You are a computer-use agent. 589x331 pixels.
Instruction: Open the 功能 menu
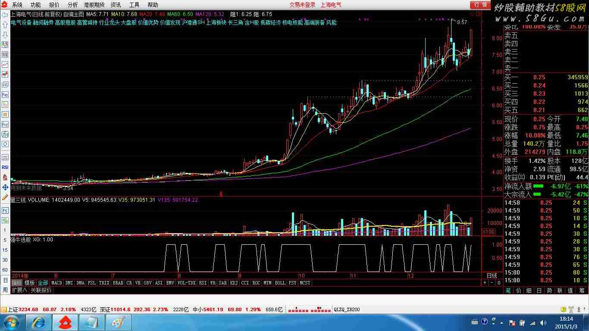point(35,5)
